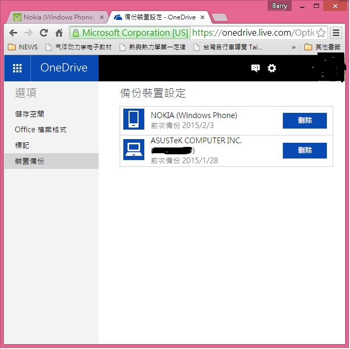Image resolution: width=350 pixels, height=349 pixels.
Task: Click the Chrome forward arrow
Action: pyautogui.click(x=28, y=33)
